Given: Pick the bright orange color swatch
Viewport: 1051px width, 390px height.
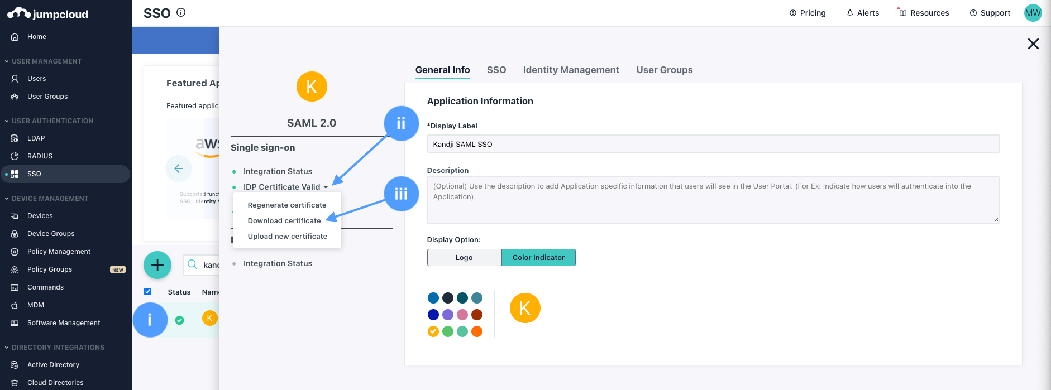Looking at the screenshot, I should point(477,331).
